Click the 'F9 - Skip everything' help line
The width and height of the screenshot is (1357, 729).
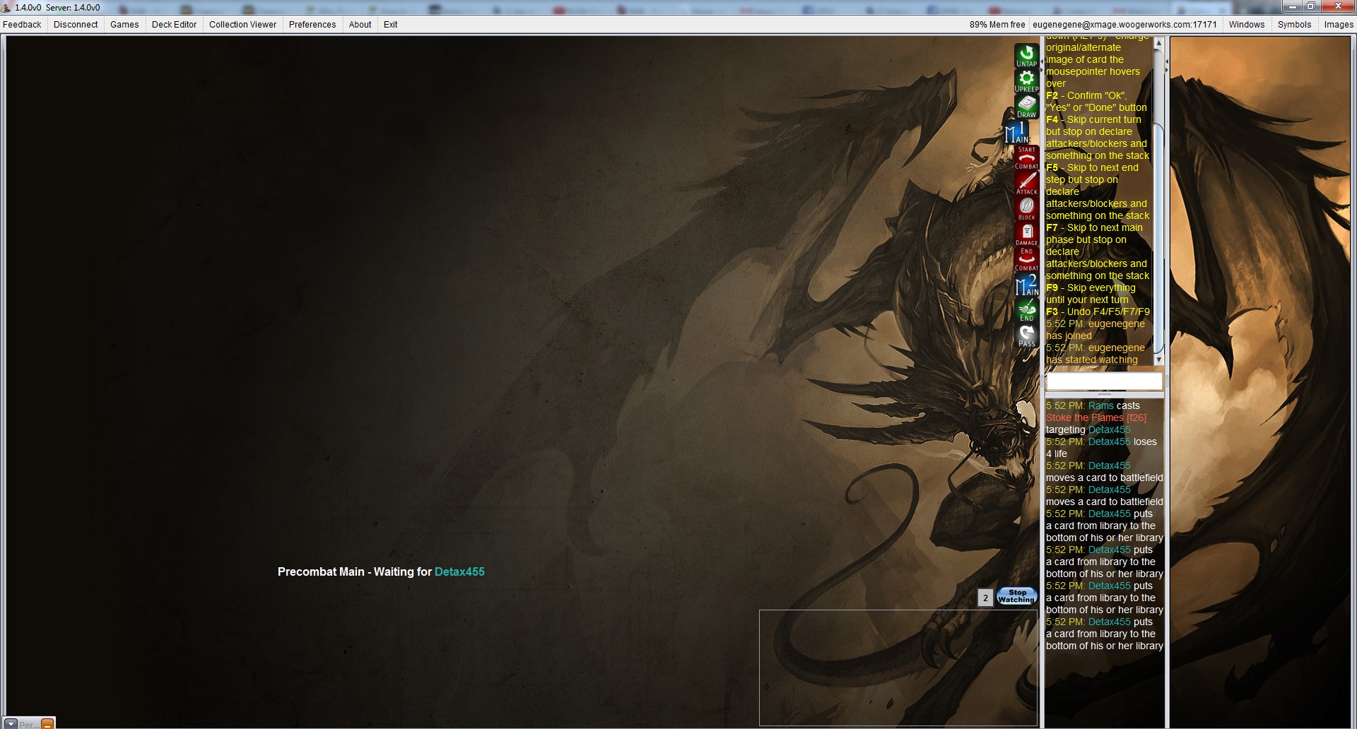click(1091, 294)
